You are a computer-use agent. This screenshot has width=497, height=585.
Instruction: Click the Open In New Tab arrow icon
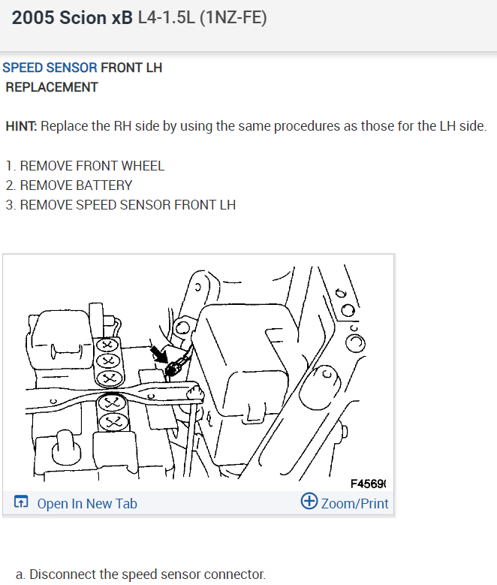[21, 502]
